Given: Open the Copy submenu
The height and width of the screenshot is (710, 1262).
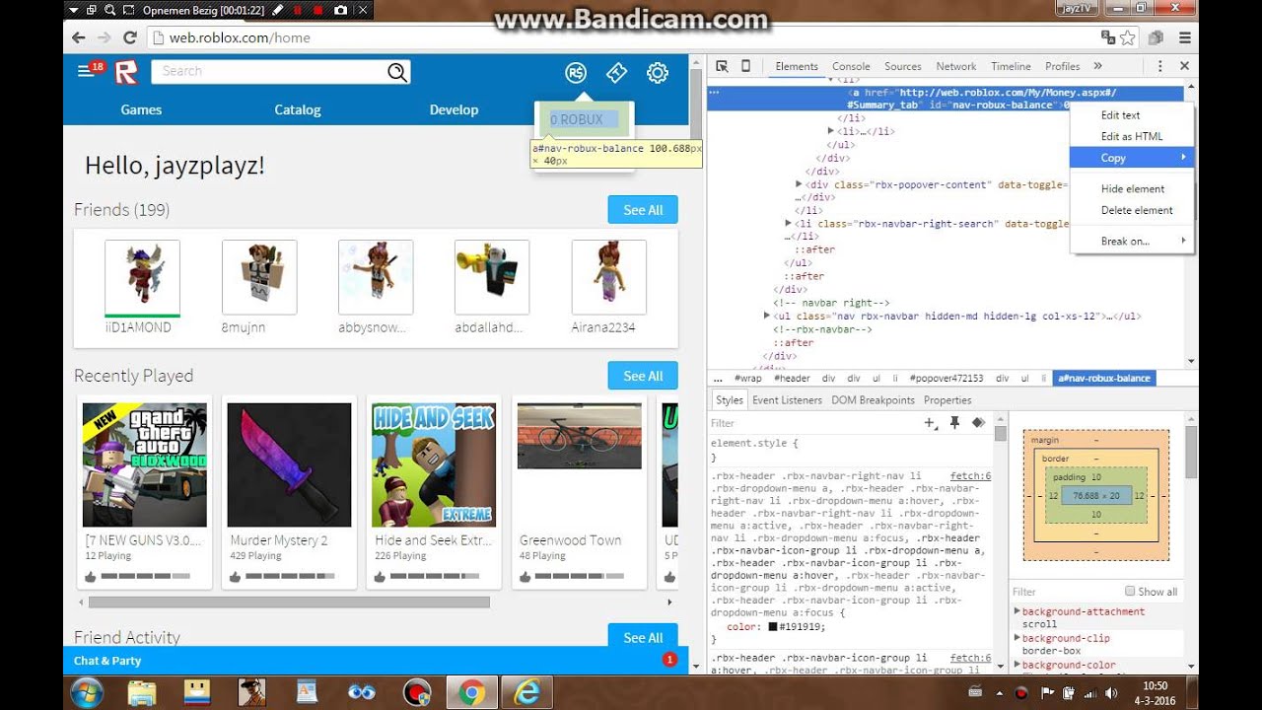Looking at the screenshot, I should [1132, 158].
